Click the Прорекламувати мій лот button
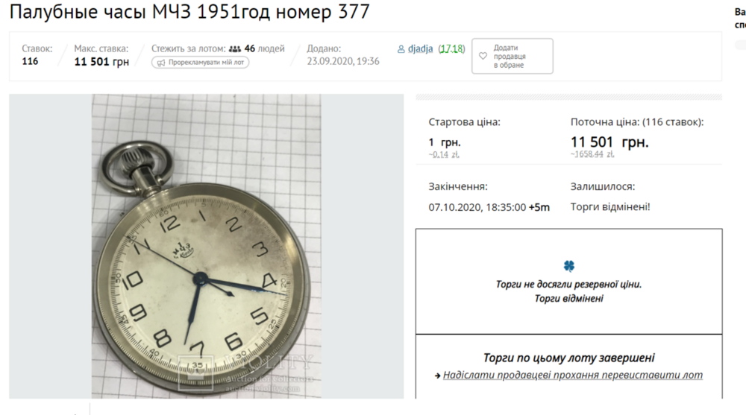This screenshot has height=415, width=746. [x=200, y=63]
